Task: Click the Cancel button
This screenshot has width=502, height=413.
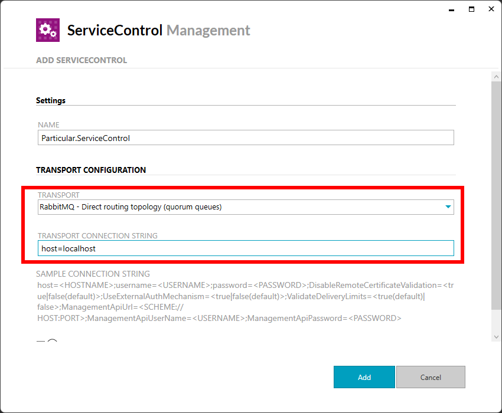Action: coord(431,377)
